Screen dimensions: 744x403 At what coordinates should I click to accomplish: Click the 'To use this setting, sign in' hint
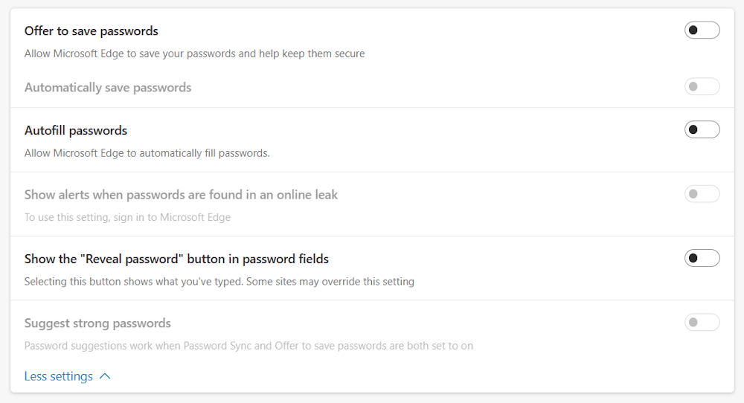click(127, 217)
